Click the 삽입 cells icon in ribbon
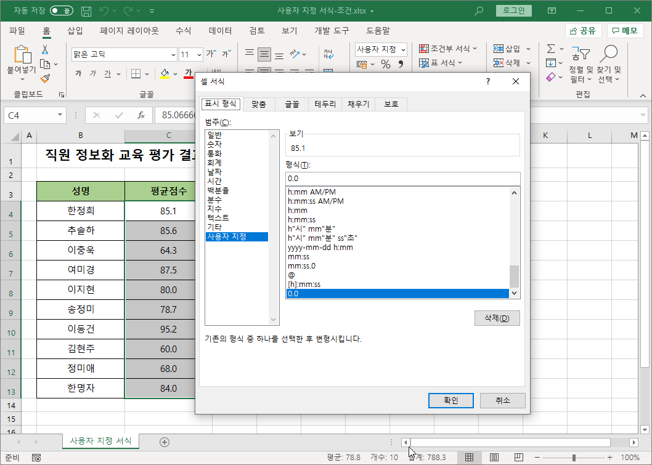Image resolution: width=652 pixels, height=465 pixels. coord(499,49)
